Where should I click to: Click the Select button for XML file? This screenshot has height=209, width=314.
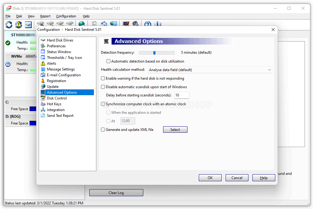pyautogui.click(x=175, y=130)
